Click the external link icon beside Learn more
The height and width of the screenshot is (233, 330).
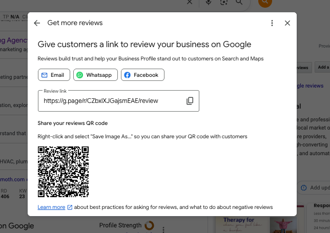pos(70,207)
